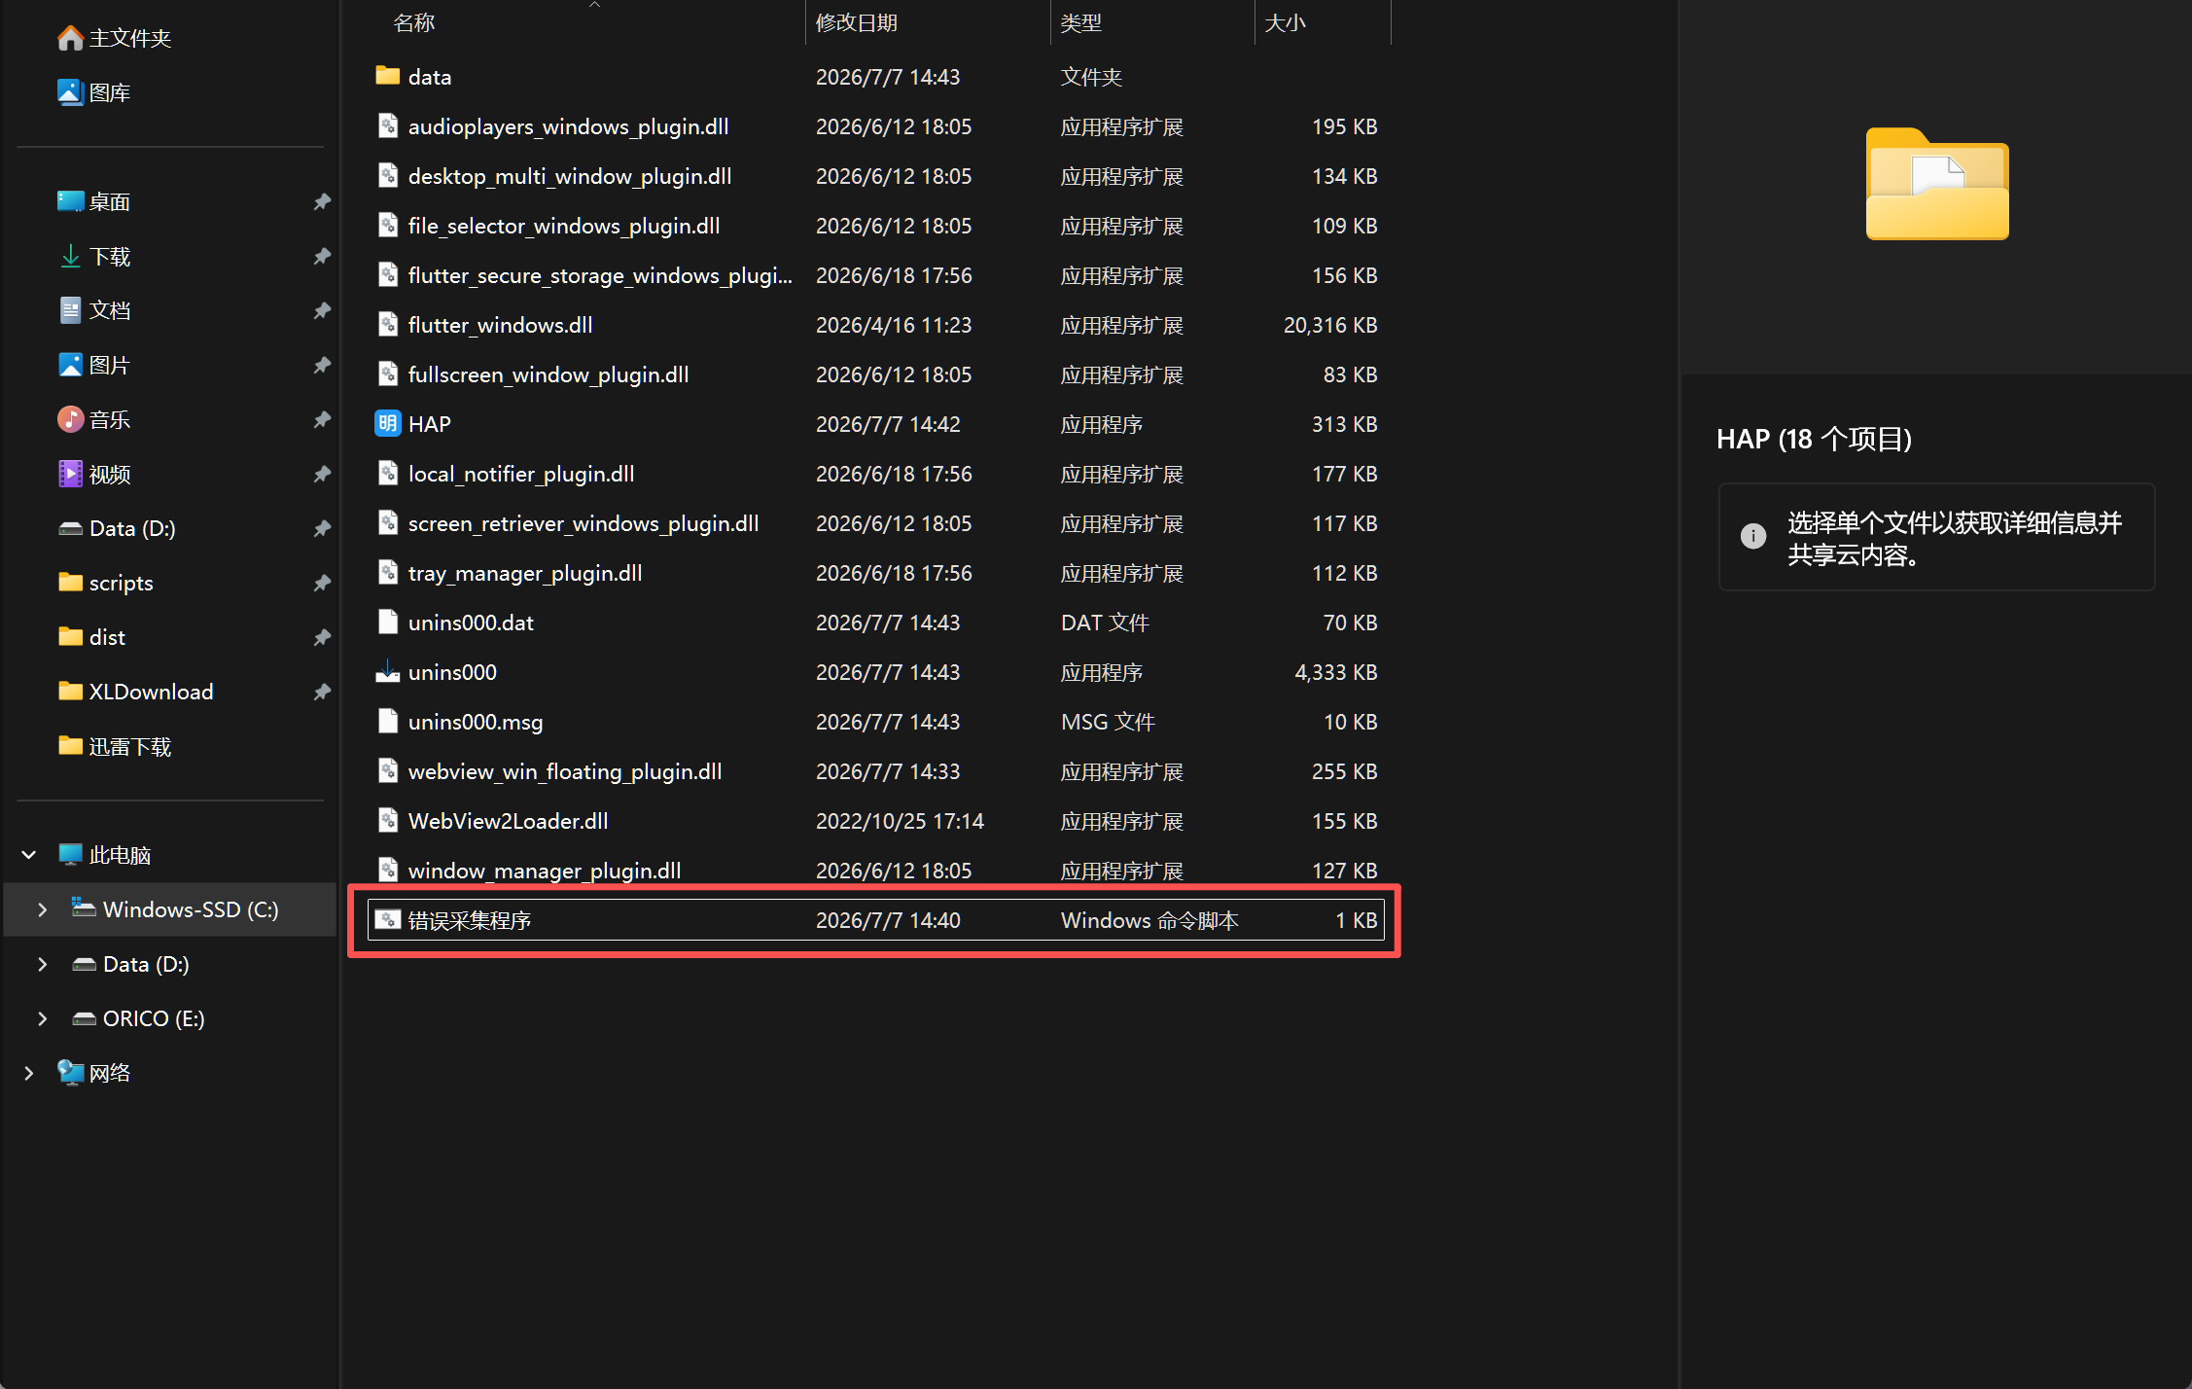Select the 错误采集程序 script icon
This screenshot has width=2192, height=1389.
click(387, 919)
